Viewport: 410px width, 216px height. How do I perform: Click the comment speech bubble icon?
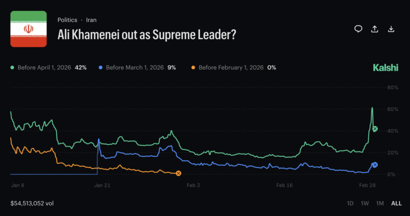[359, 29]
